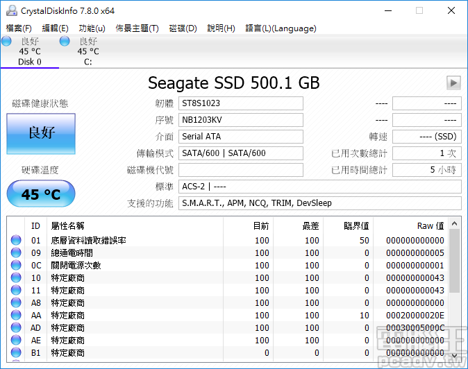
Task: Click the empty drive letter field
Action: (241, 170)
